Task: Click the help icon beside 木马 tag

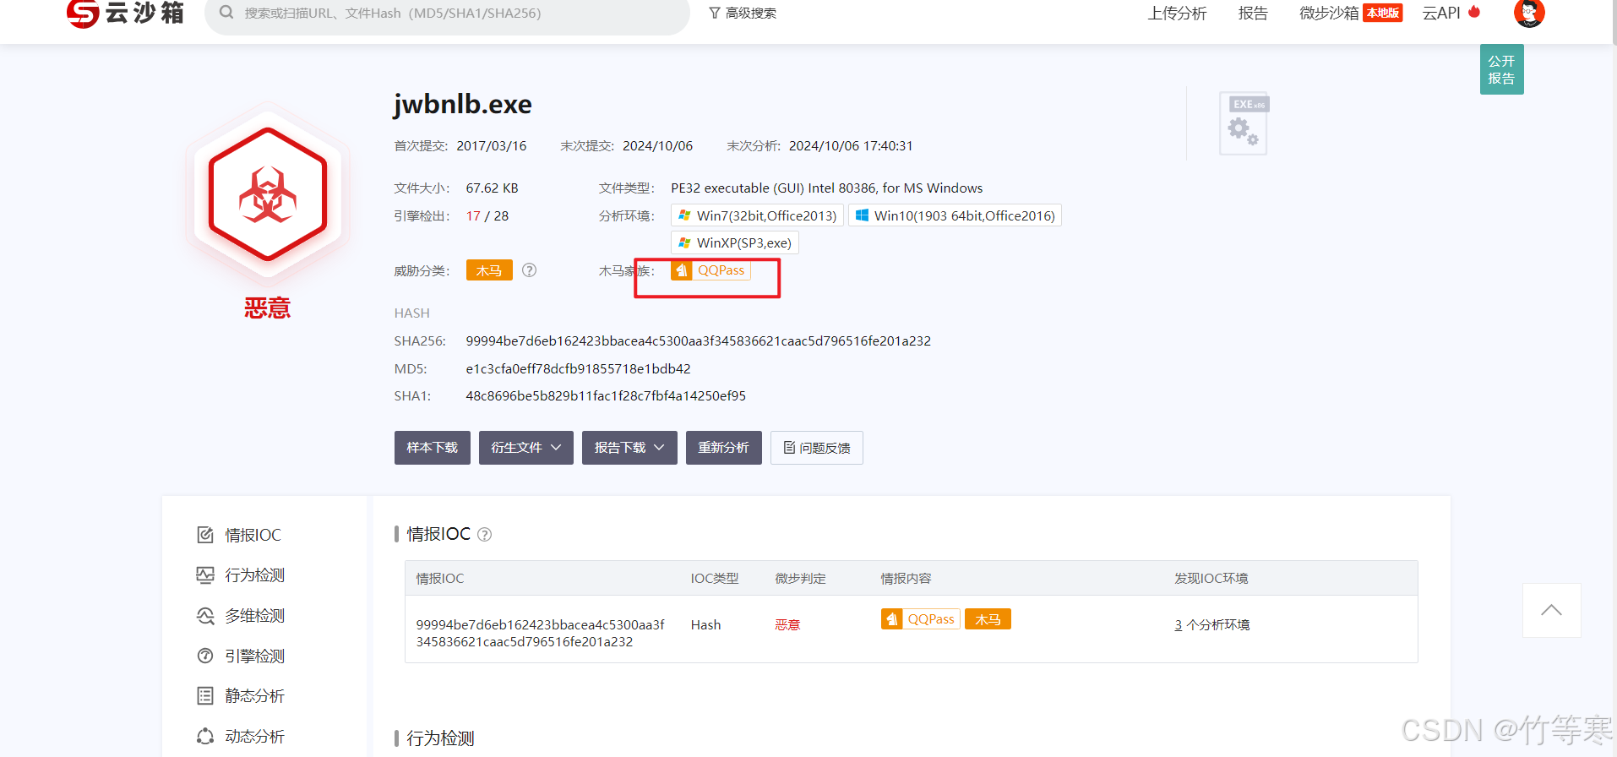Action: [529, 270]
